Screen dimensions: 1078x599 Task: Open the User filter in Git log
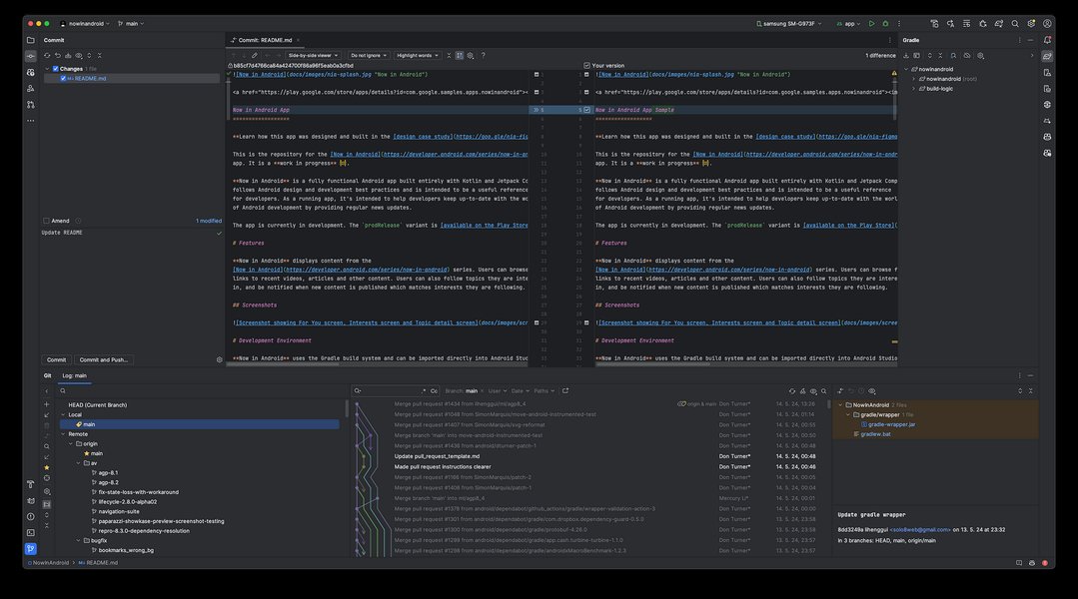point(498,391)
